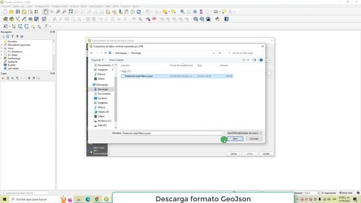Viewport: 361px width, 203px height.
Task: Click the file dialog back arrow
Action: [91, 53]
